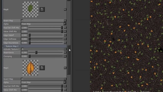Click the Clumping label

coord(8,56)
